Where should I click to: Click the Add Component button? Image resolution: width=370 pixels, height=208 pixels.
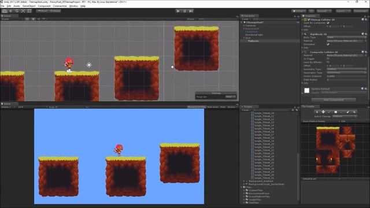[x=334, y=100]
